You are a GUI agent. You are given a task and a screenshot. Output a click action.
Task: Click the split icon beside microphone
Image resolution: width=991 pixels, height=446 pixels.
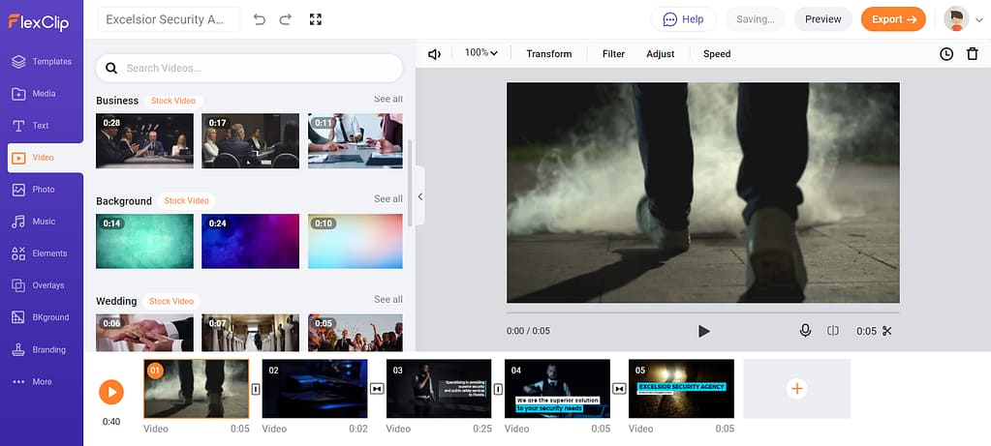click(x=832, y=331)
